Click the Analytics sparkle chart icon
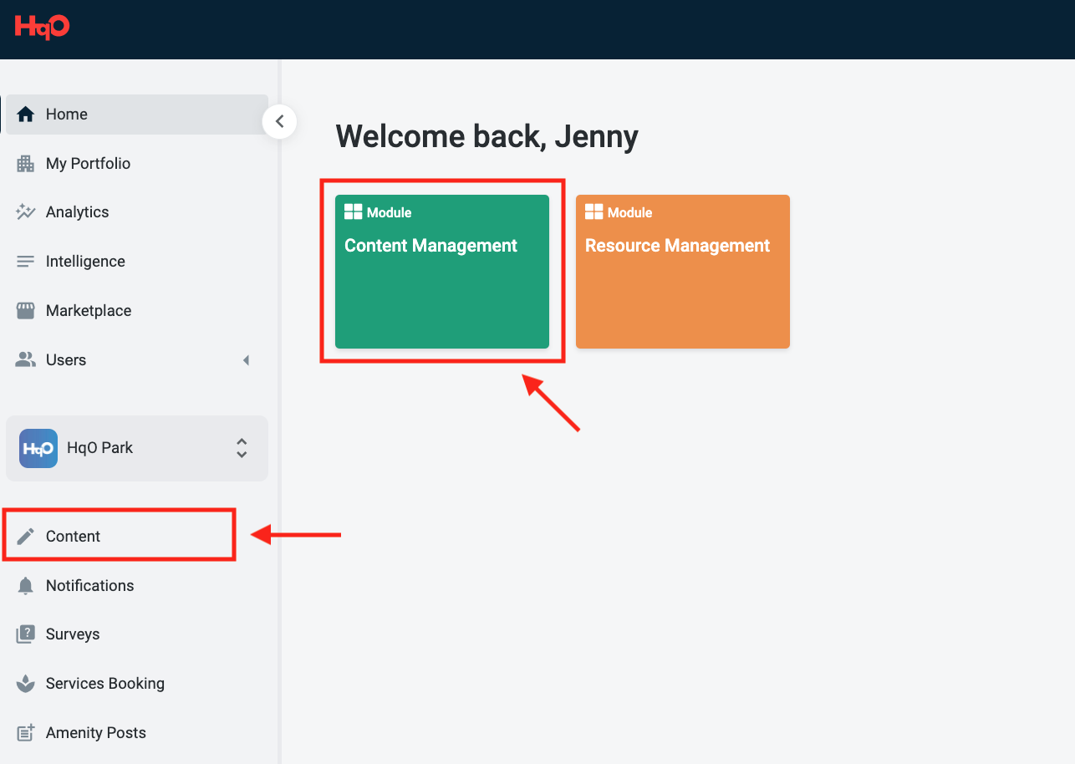Image resolution: width=1075 pixels, height=764 pixels. [x=26, y=212]
